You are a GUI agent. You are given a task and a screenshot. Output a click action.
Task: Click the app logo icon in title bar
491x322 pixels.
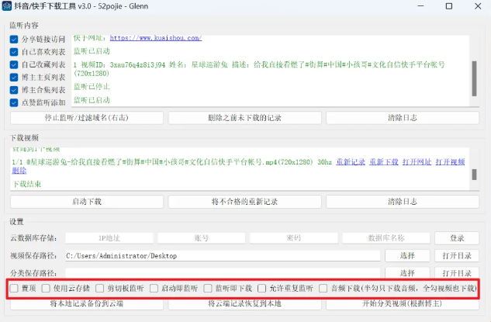6,6
